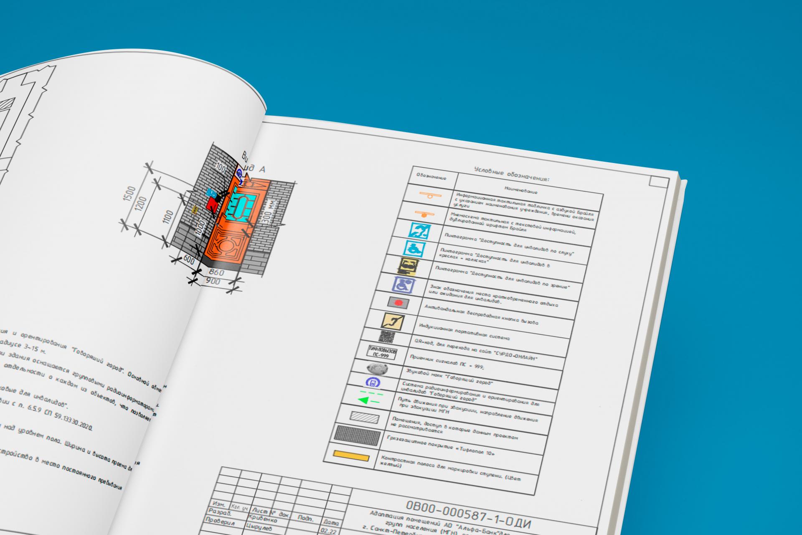The width and height of the screenshot is (802, 535).
Task: Click the dark grid dirt-protection coating swatch
Action: (x=358, y=435)
